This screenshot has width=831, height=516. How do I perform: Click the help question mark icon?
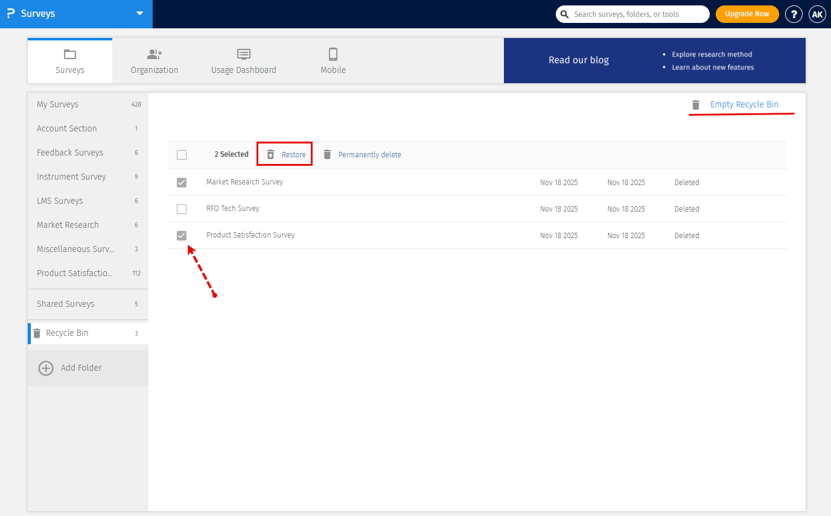tap(794, 14)
